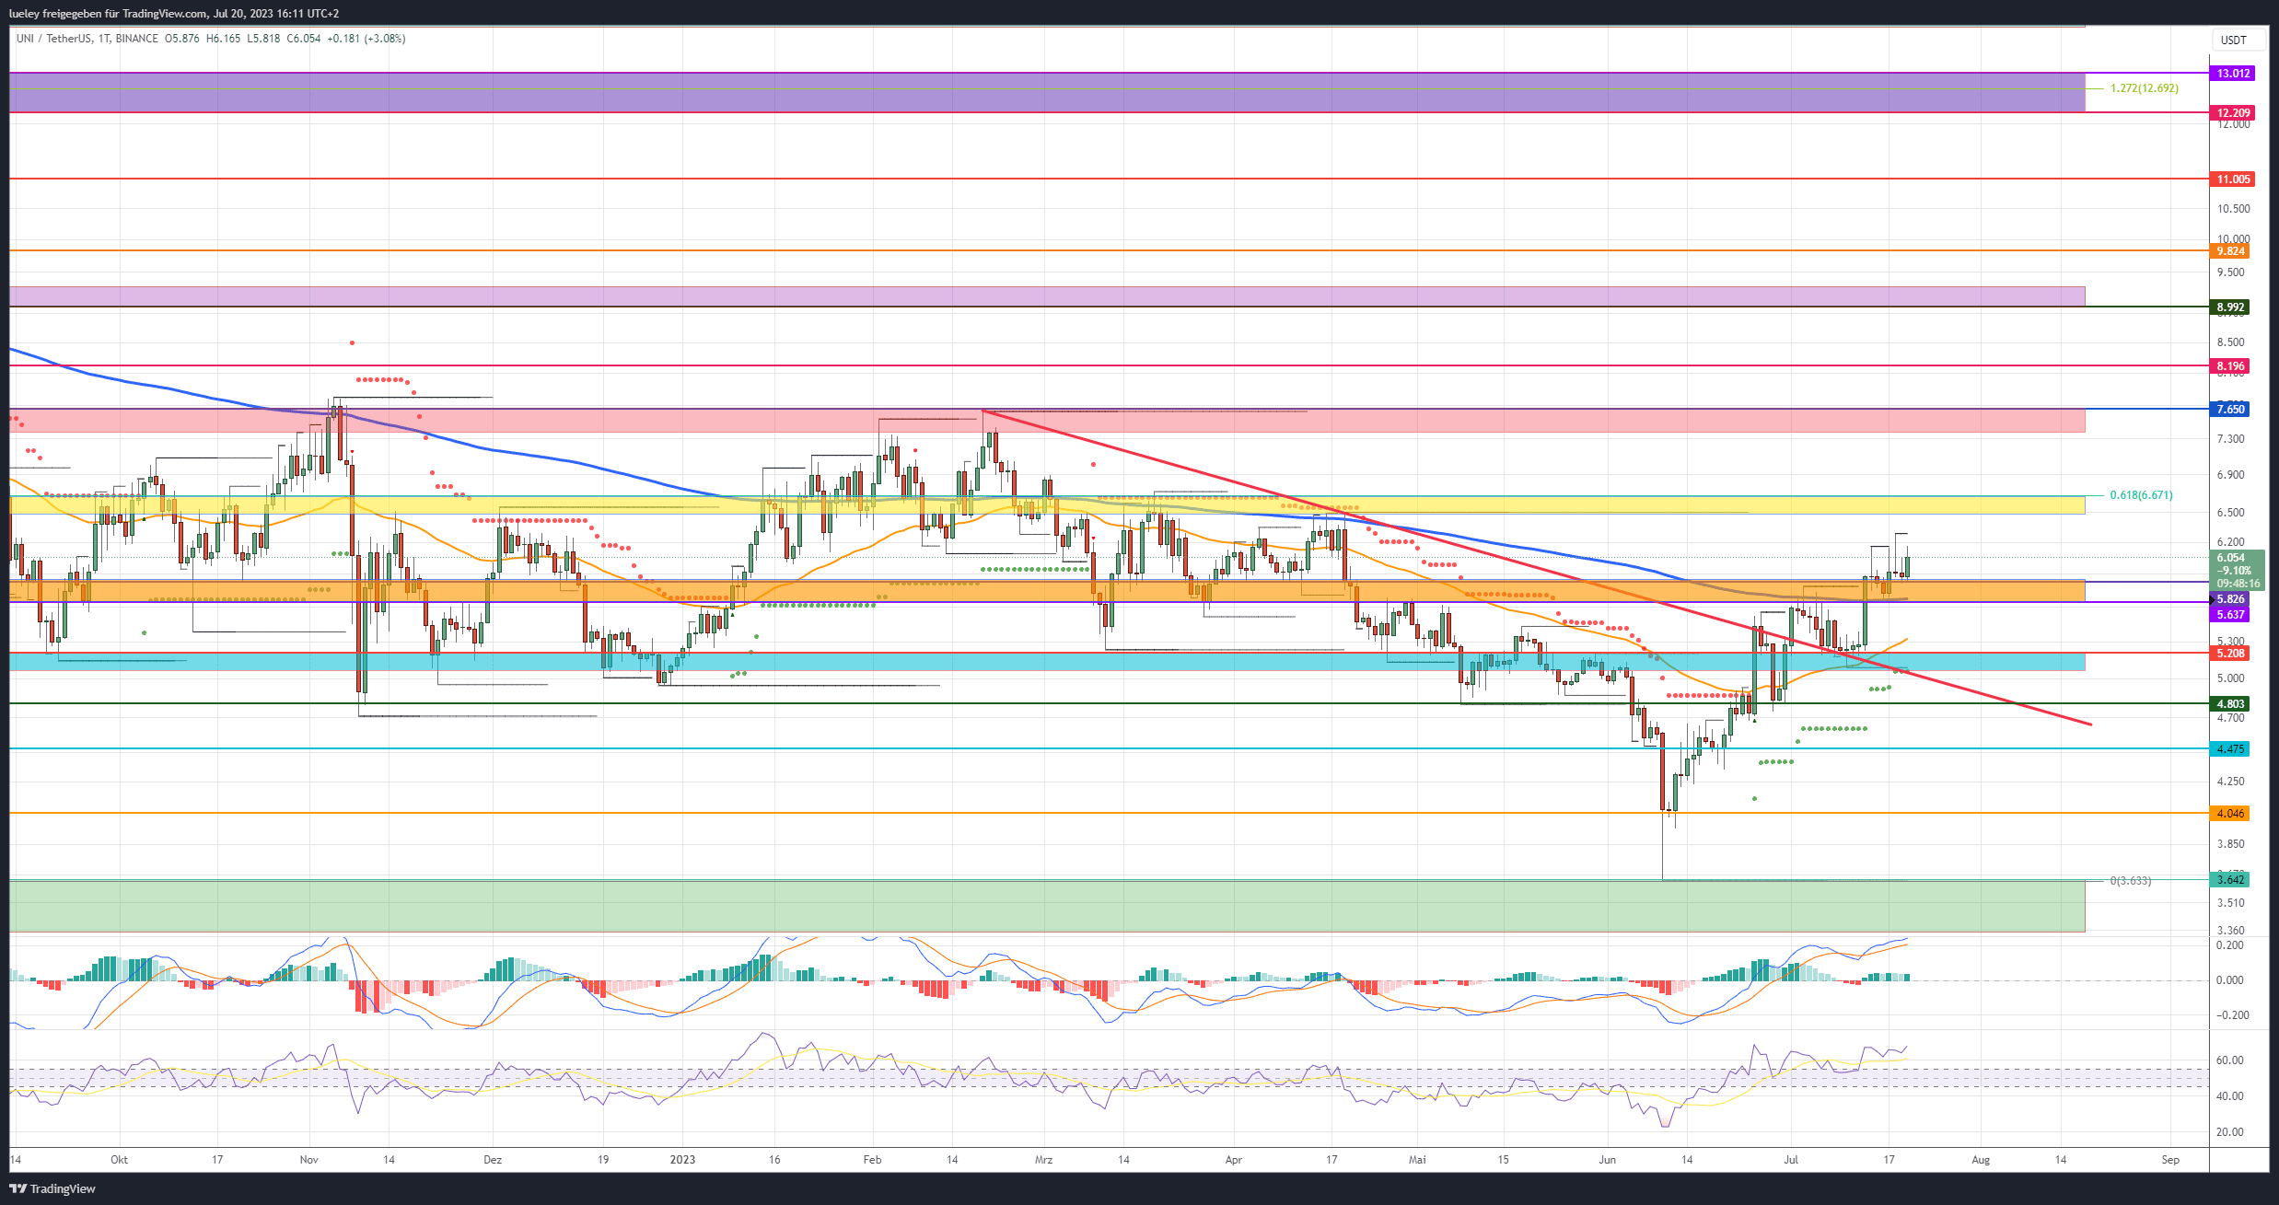Click the 10.500 price scale tick
Image resolution: width=2279 pixels, height=1205 pixels.
point(2233,209)
